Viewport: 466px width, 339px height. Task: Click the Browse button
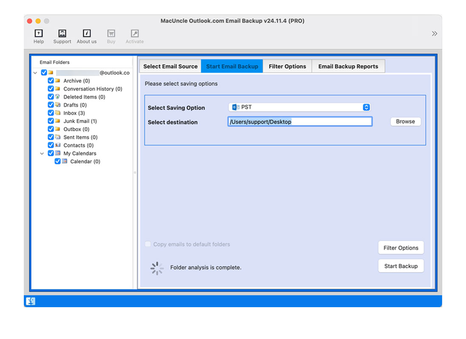[405, 121]
